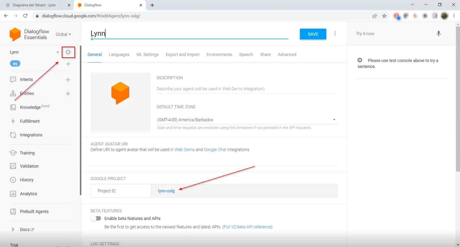Create a new entity with plus icon
Image resolution: width=460 pixels, height=247 pixels.
(68, 94)
